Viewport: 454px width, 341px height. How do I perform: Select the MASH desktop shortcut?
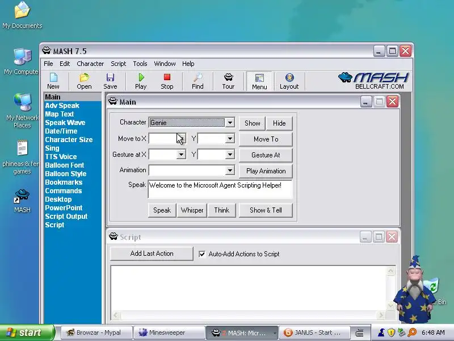22,201
